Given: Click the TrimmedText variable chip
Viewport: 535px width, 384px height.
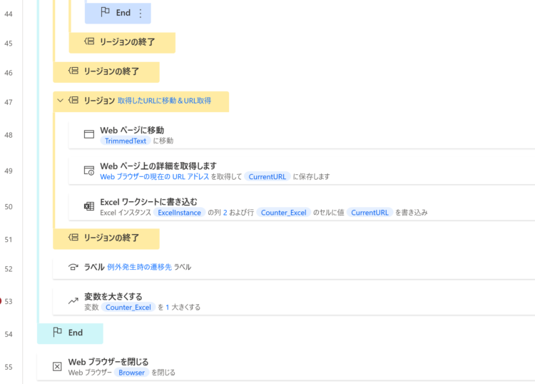Looking at the screenshot, I should tap(126, 141).
